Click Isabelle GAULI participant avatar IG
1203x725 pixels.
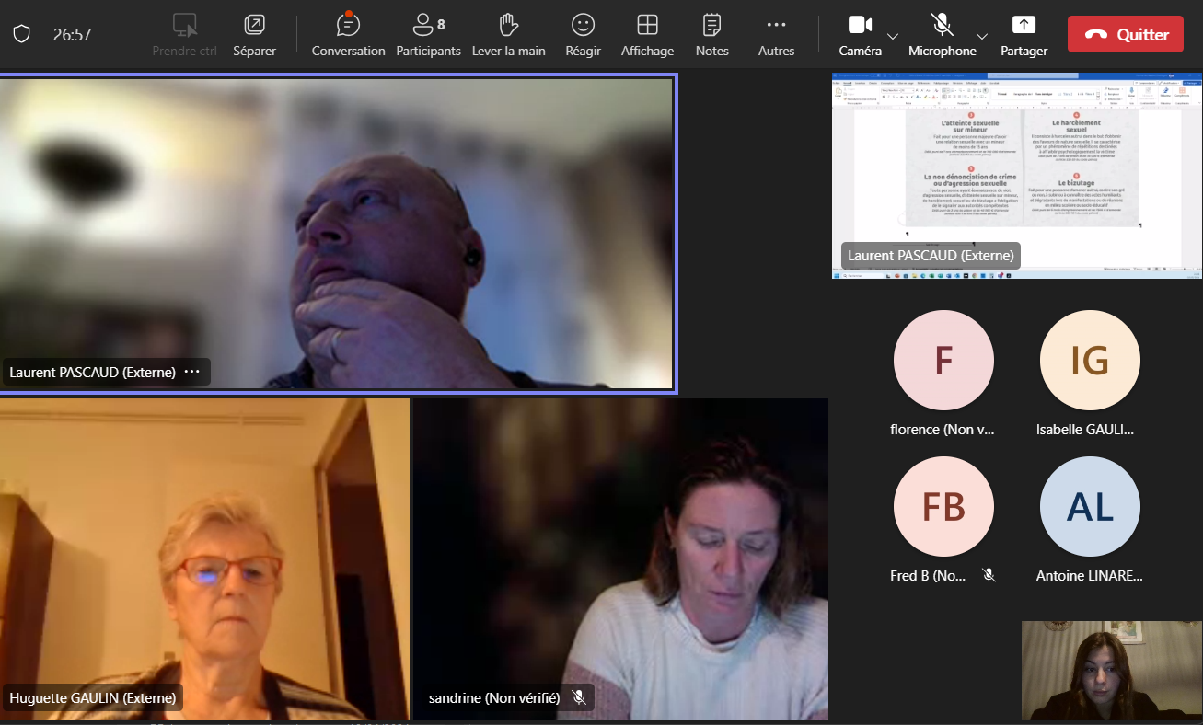[x=1090, y=360]
